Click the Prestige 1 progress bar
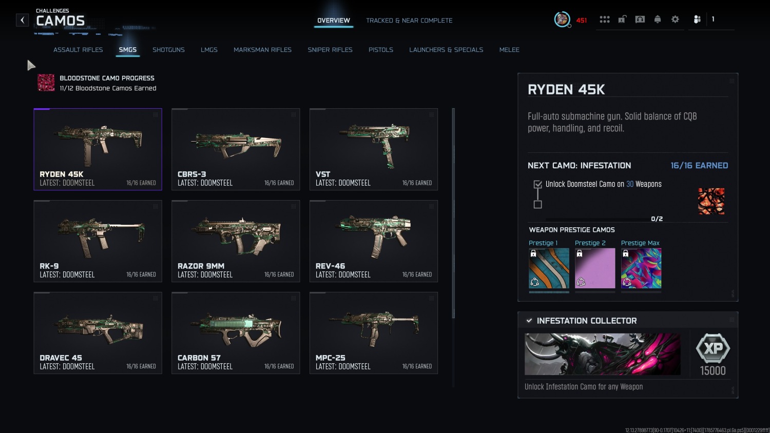Screen dimensions: 770x433 [x=549, y=292]
